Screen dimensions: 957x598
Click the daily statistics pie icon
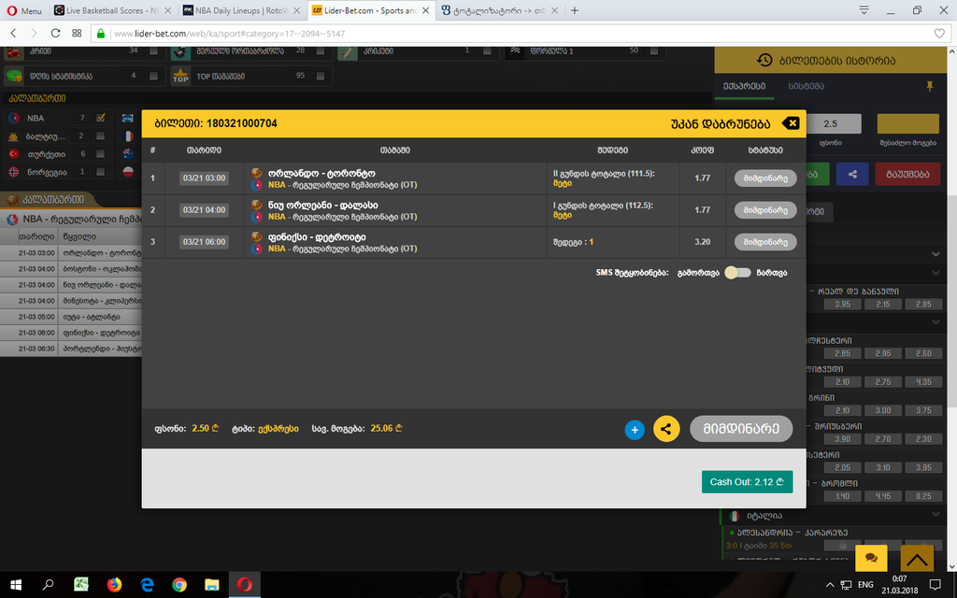[14, 76]
